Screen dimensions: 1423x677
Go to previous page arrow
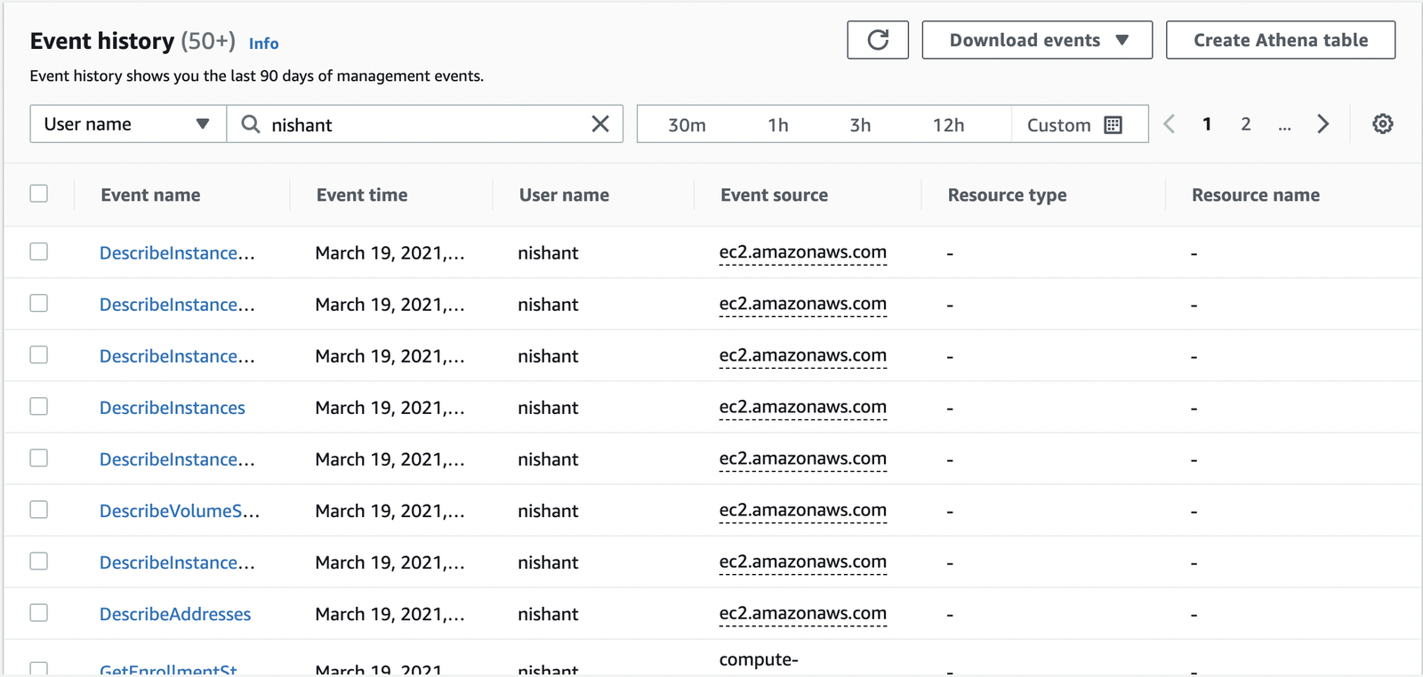coord(1170,124)
